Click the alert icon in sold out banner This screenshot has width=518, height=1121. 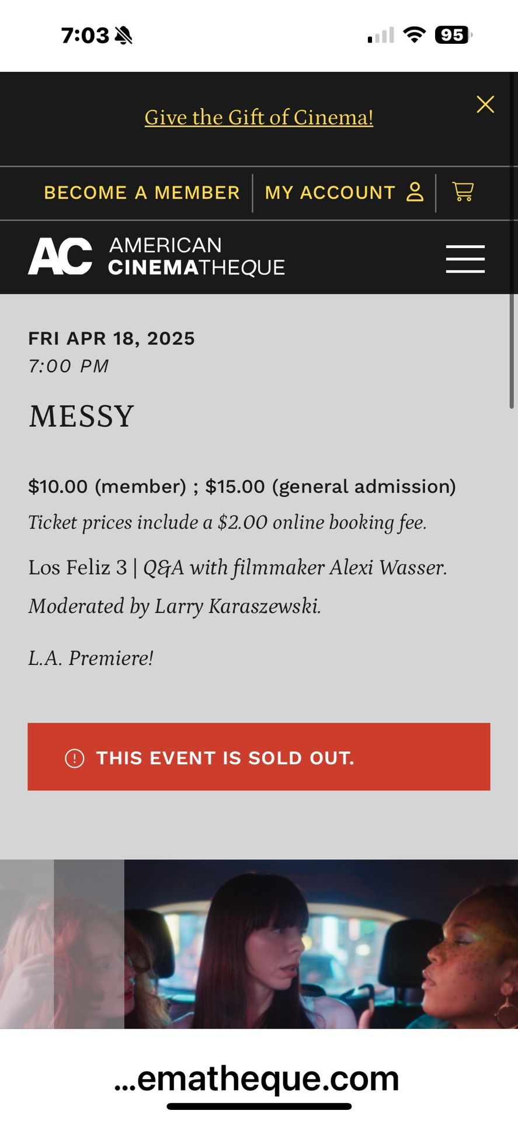75,757
